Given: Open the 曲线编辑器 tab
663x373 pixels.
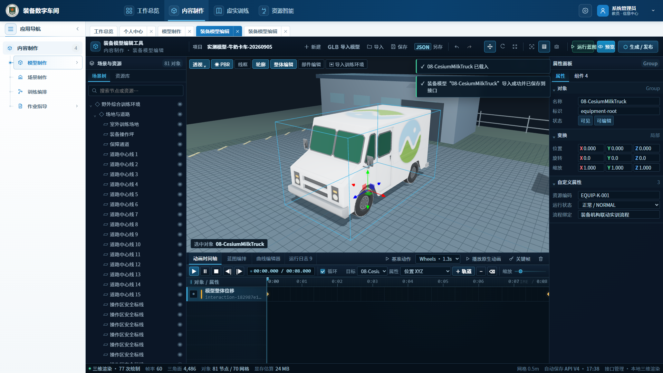Looking at the screenshot, I should [268, 259].
